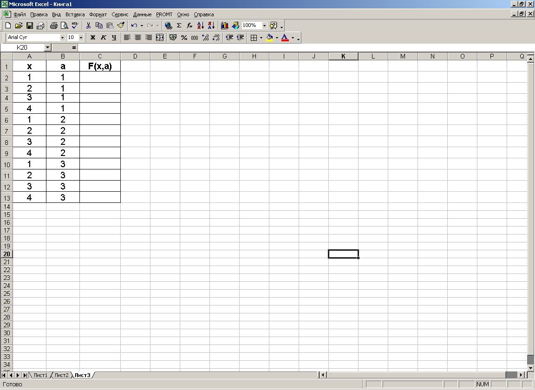This screenshot has width=535, height=390.
Task: Toggle italic formatting with the К button
Action: 104,38
